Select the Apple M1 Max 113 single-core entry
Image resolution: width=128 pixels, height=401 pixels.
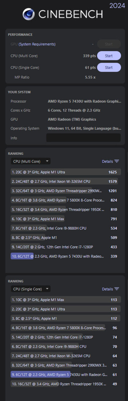coord(66,300)
